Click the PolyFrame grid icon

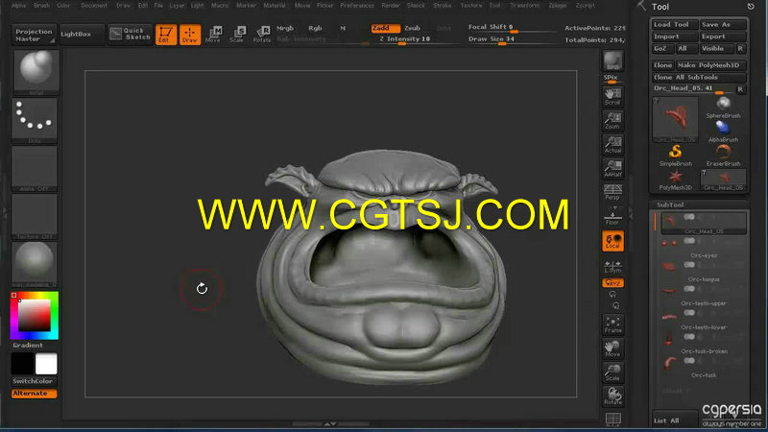(x=612, y=419)
